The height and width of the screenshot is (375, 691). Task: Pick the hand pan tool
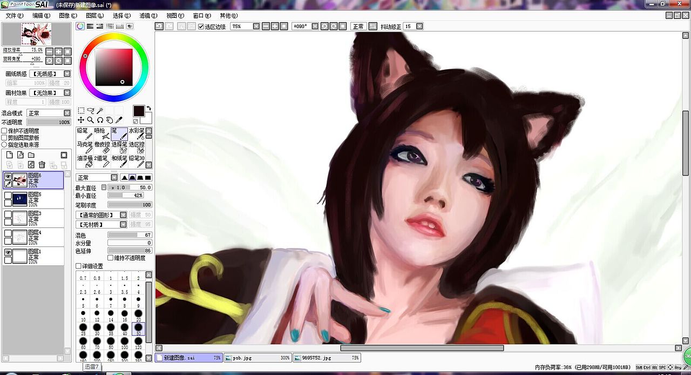pos(110,120)
